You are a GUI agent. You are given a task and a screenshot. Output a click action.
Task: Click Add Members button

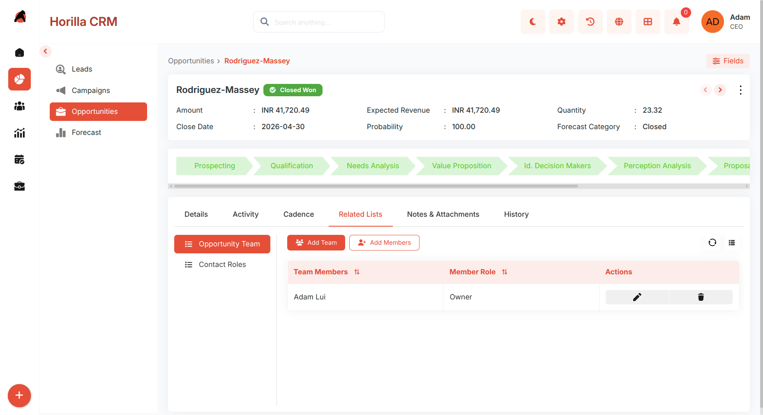coord(384,243)
